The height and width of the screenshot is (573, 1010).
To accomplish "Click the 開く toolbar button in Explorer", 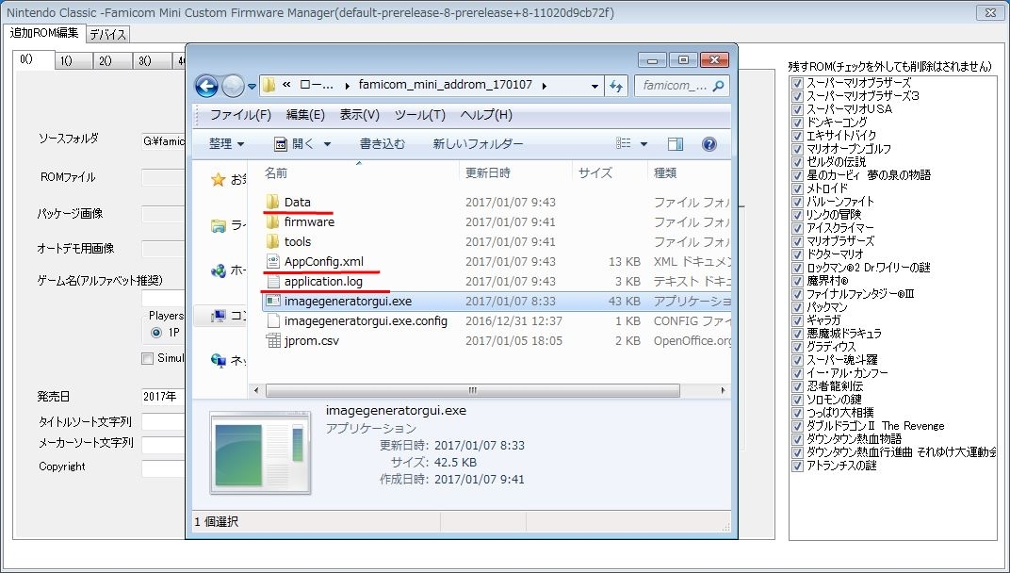I will [294, 144].
